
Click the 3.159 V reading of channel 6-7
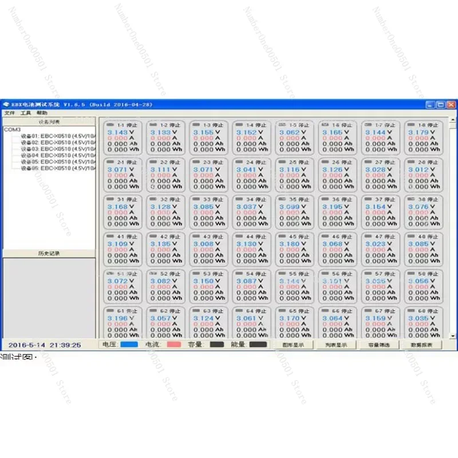pyautogui.click(x=378, y=318)
